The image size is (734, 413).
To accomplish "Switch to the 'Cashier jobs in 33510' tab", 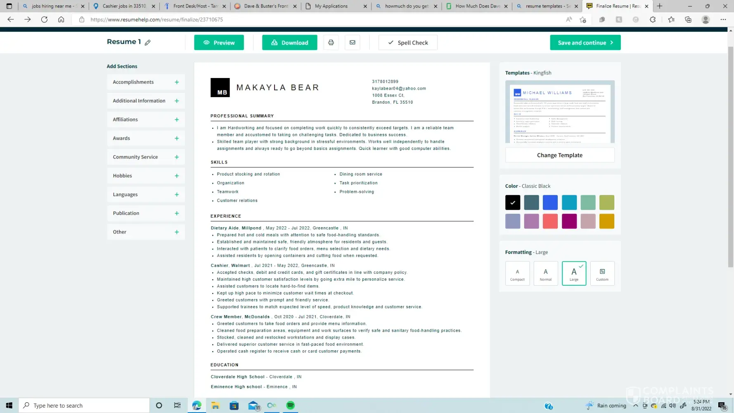I will tap(123, 6).
